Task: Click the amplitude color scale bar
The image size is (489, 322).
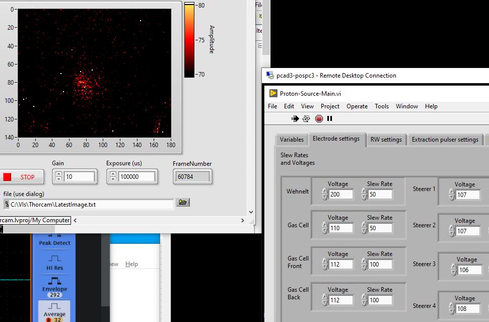Action: [189, 40]
